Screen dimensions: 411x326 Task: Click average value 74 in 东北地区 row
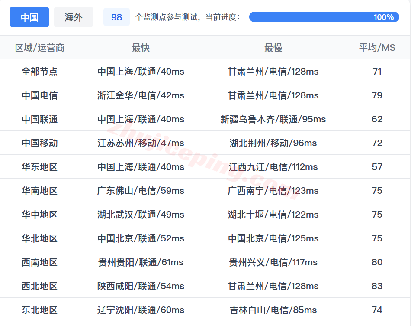(x=377, y=310)
